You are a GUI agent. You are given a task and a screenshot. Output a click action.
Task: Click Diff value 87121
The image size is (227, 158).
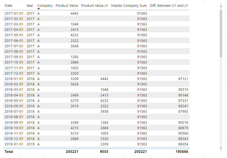tap(183, 79)
